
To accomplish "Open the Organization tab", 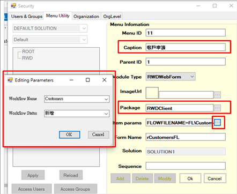I will 86,17.
